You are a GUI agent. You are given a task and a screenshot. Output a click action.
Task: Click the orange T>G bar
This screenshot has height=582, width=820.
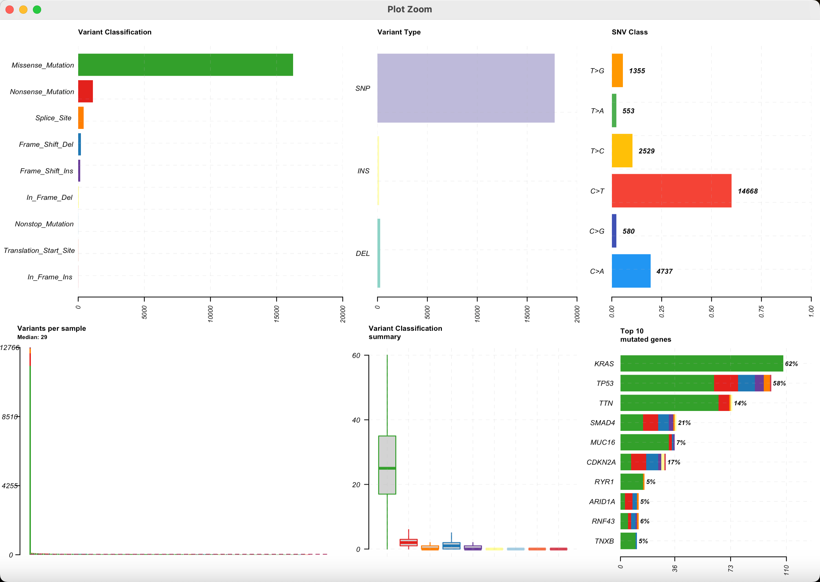click(617, 71)
